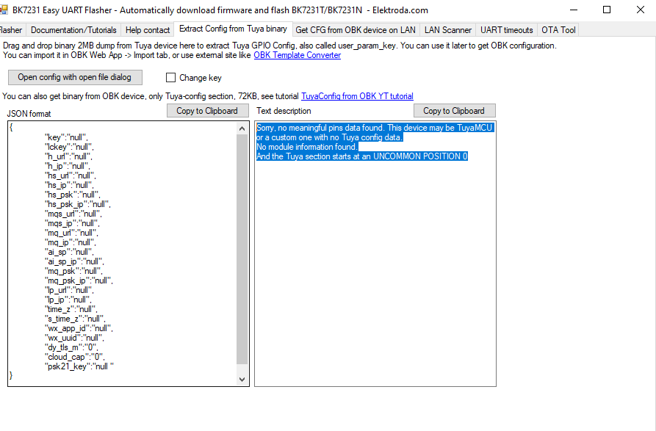Minimize the BK7231 Easy UART Flasher window

coord(574,10)
